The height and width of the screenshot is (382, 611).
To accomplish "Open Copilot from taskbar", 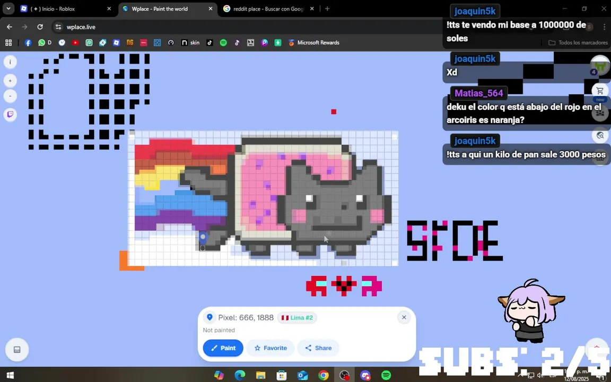I will [219, 375].
